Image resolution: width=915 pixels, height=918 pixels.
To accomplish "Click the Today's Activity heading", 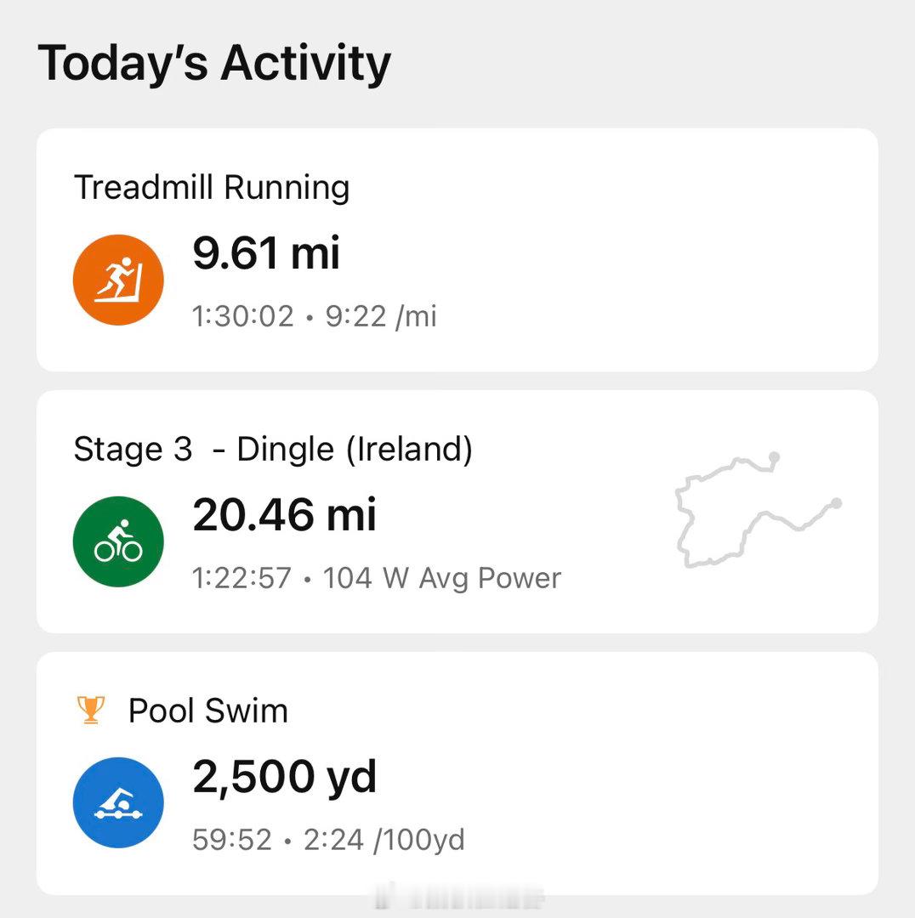I will coord(214,64).
